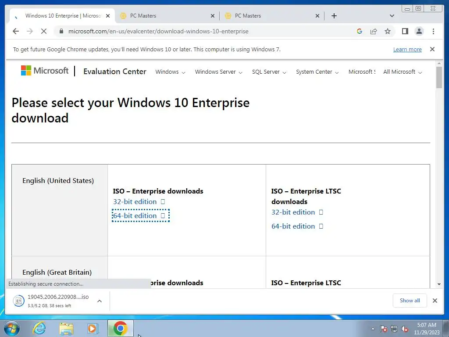Switch to the first PC Masters tab
The width and height of the screenshot is (449, 337).
167,16
